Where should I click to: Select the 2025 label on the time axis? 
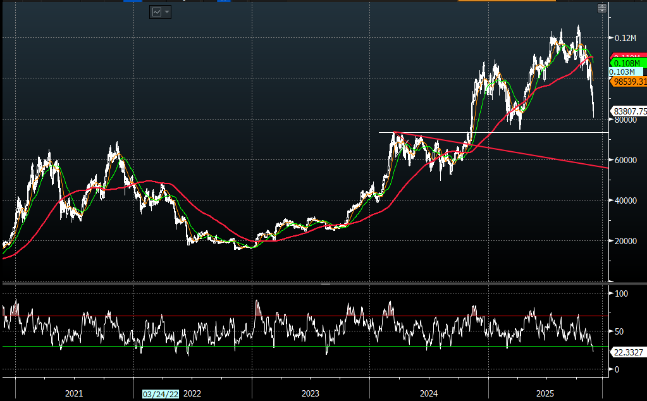pyautogui.click(x=545, y=393)
